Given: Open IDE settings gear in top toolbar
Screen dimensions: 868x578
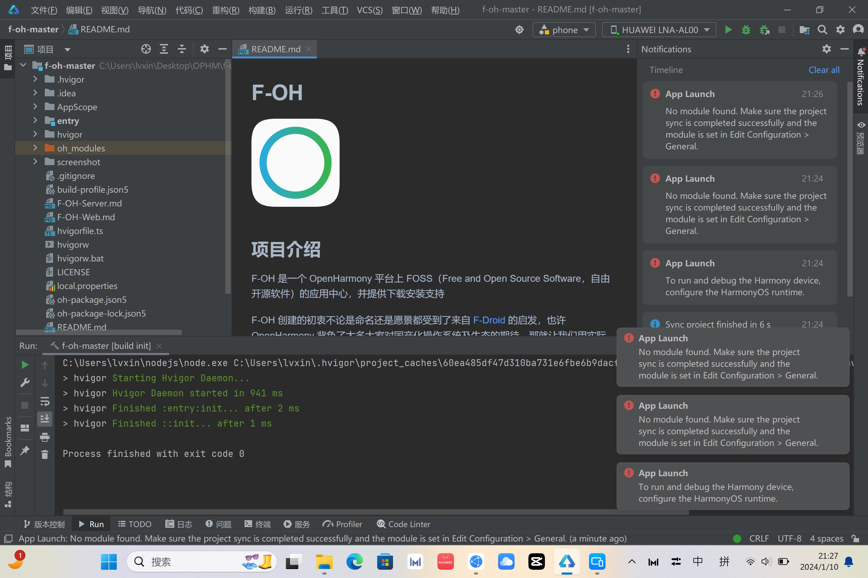Looking at the screenshot, I should 840,30.
